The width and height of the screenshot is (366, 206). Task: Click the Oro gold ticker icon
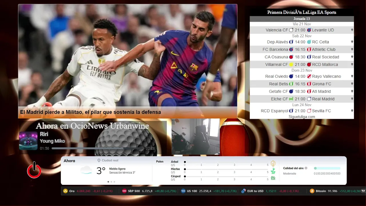(x=65, y=191)
